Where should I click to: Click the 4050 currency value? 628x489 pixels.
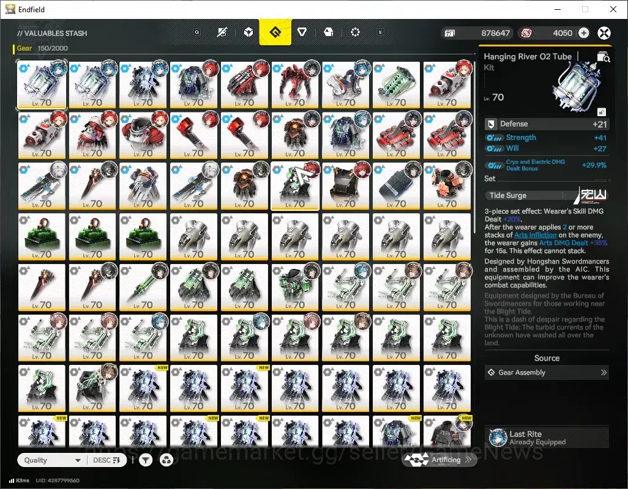tap(563, 33)
